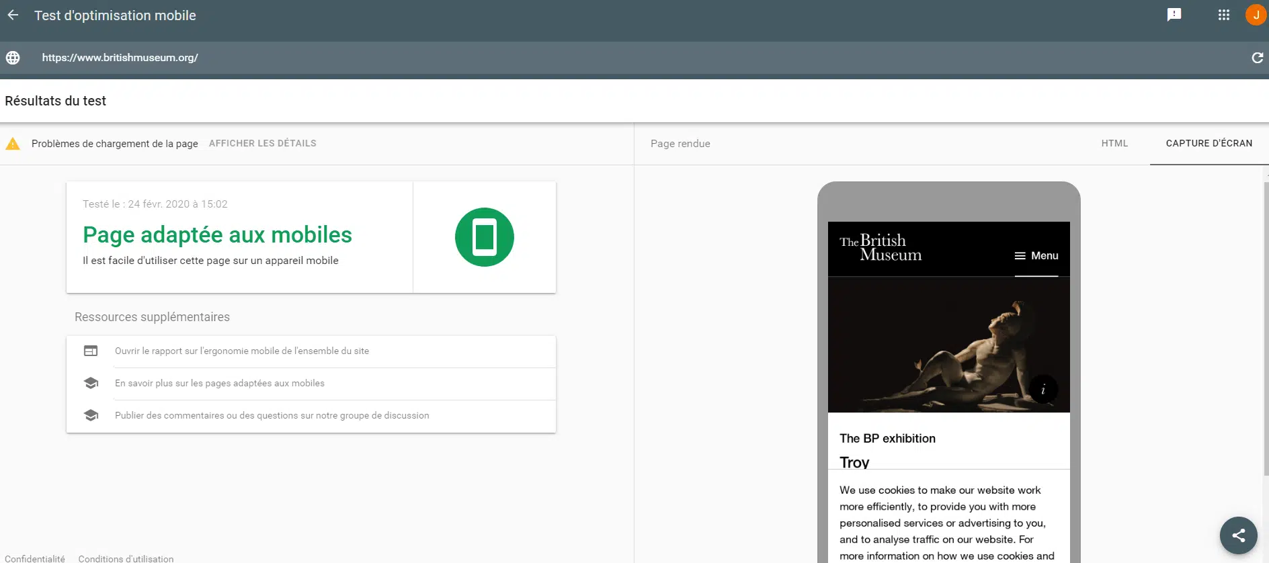Open the site-wide mobile ergonomics report
The height and width of the screenshot is (563, 1269).
pyautogui.click(x=242, y=351)
